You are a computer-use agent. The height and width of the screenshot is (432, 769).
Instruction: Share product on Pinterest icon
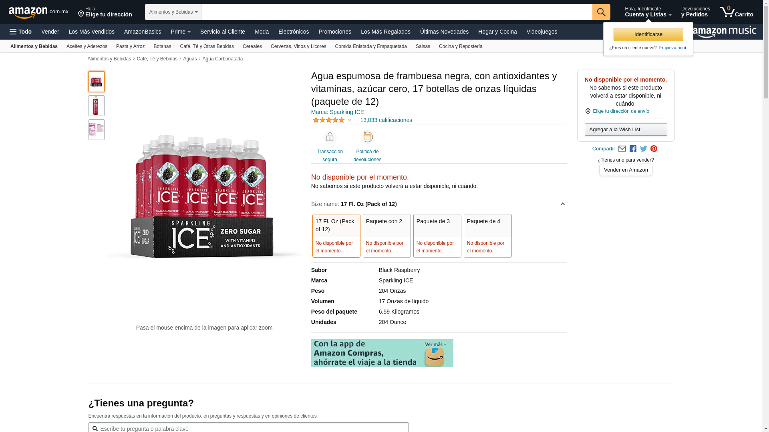[654, 149]
